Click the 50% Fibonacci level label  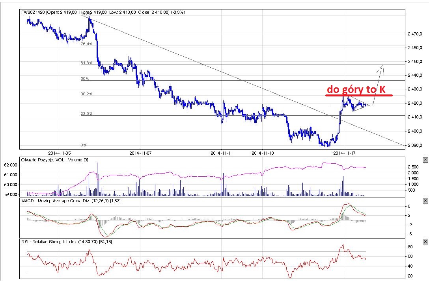85,79
